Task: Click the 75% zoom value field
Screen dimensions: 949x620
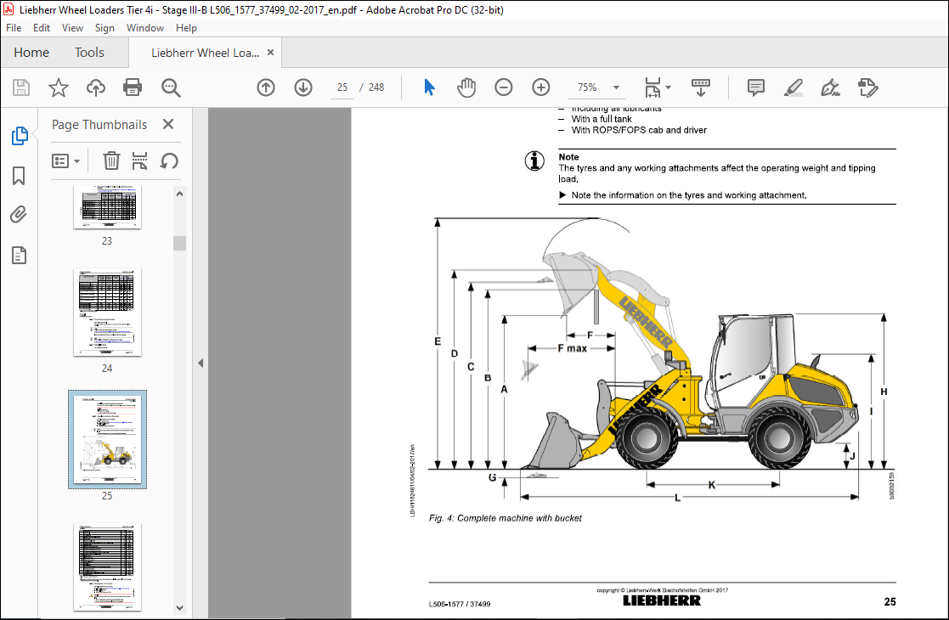Action: click(587, 87)
